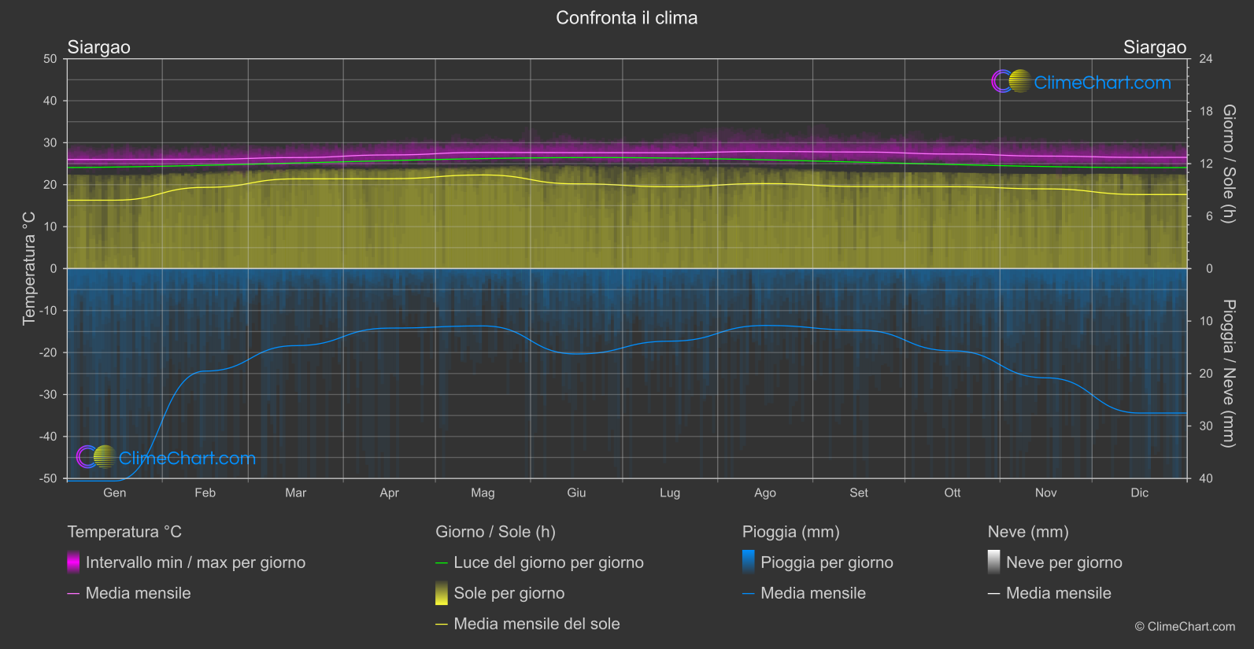Viewport: 1254px width, 649px height.
Task: Click the 'Ott' month label
Action: (x=953, y=492)
